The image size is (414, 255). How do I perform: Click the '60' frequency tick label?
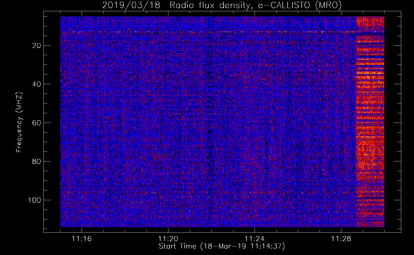(x=37, y=123)
